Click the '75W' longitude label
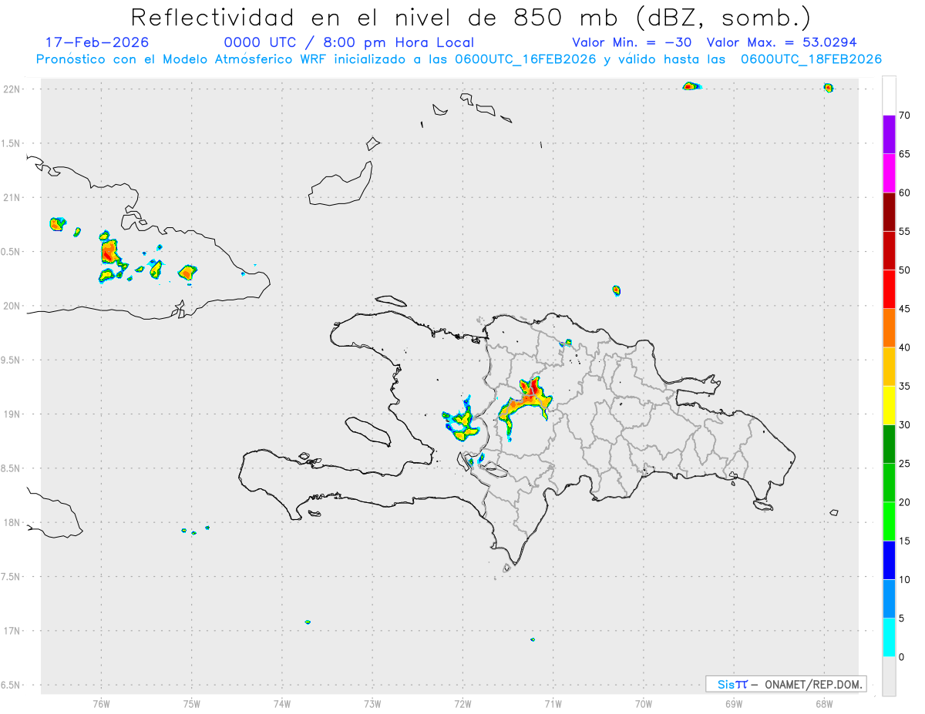This screenshot has width=925, height=714. tap(192, 703)
